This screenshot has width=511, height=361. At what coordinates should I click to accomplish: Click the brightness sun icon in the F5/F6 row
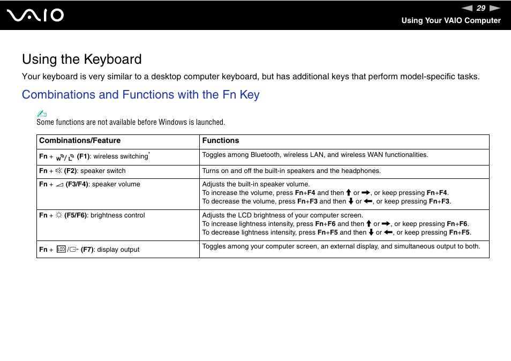pyautogui.click(x=59, y=215)
